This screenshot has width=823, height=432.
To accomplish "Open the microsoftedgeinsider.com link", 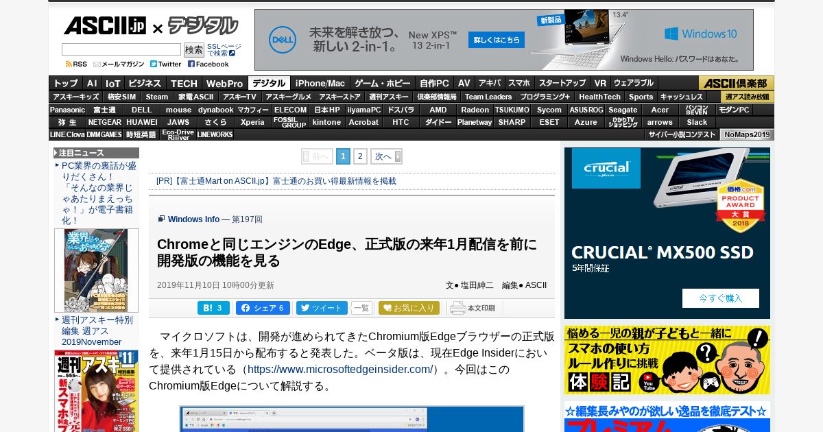I will [339, 370].
